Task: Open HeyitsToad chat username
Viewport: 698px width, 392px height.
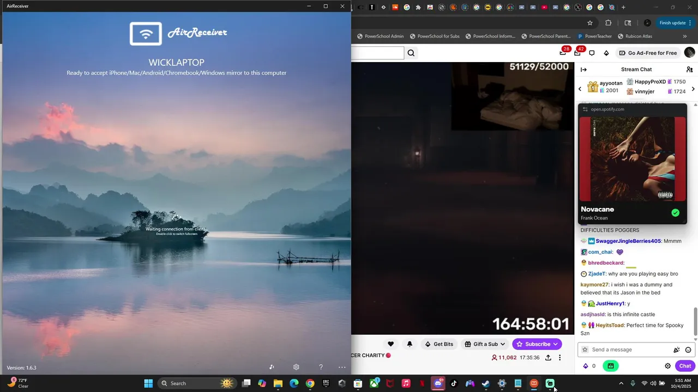Action: (610, 325)
